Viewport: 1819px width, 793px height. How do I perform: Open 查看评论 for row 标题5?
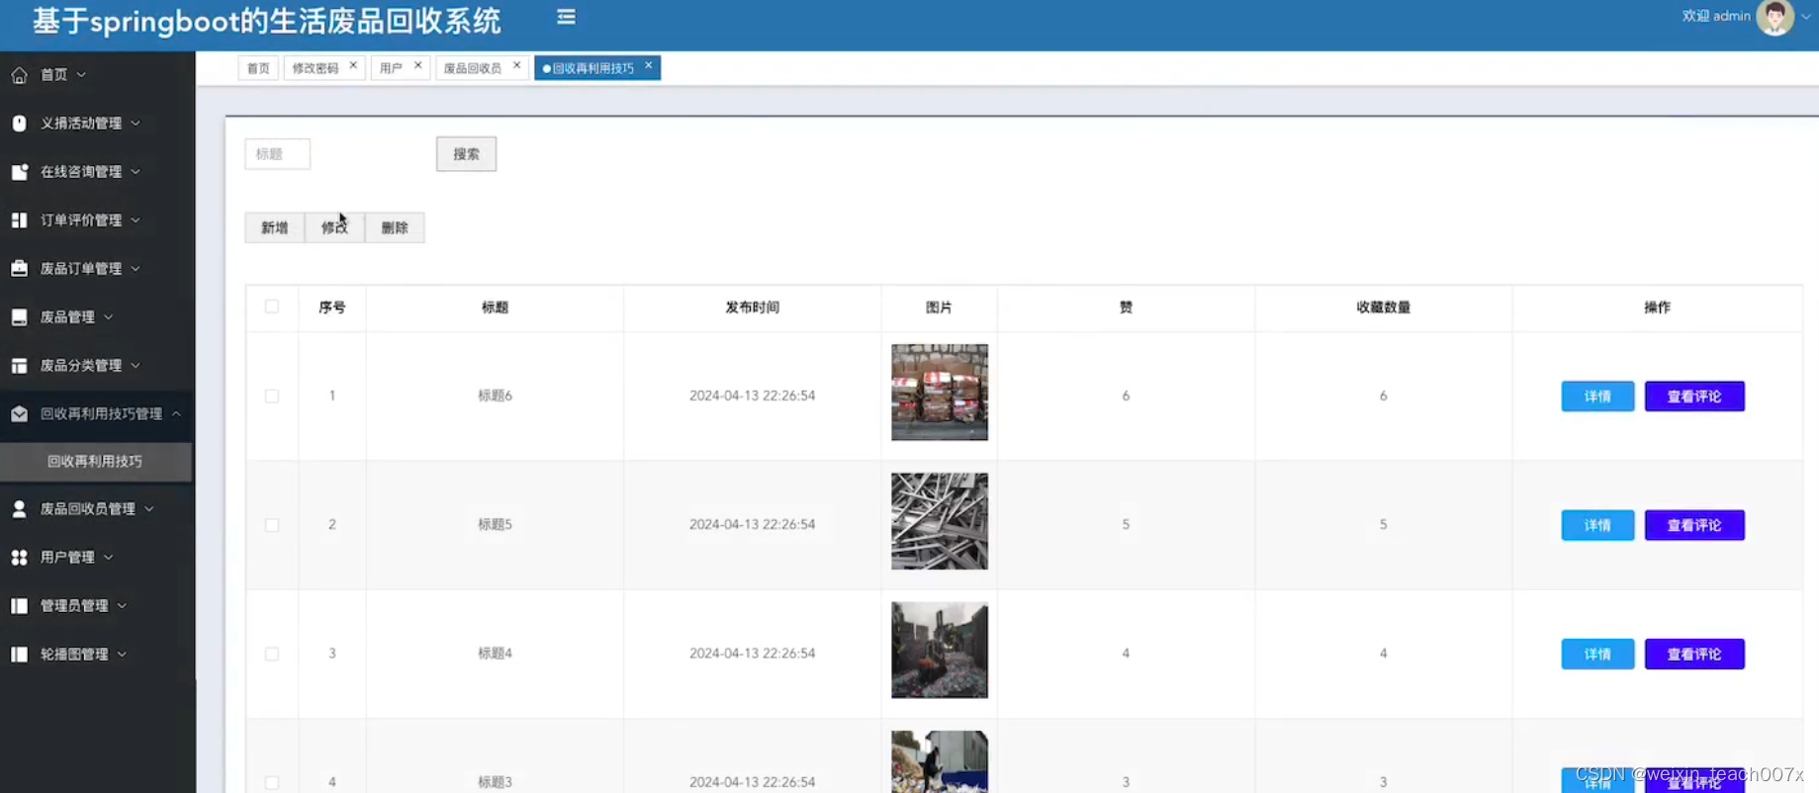[1694, 525]
